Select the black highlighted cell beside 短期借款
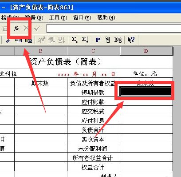Screen dimensions: 181x177 pyautogui.click(x=146, y=92)
